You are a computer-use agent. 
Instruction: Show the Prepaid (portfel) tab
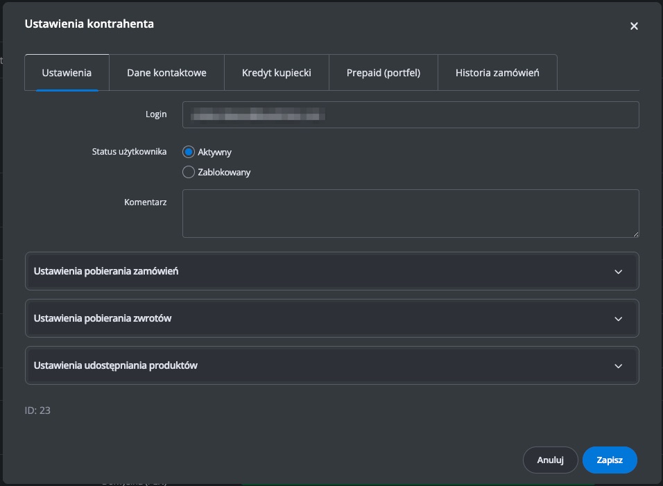383,73
